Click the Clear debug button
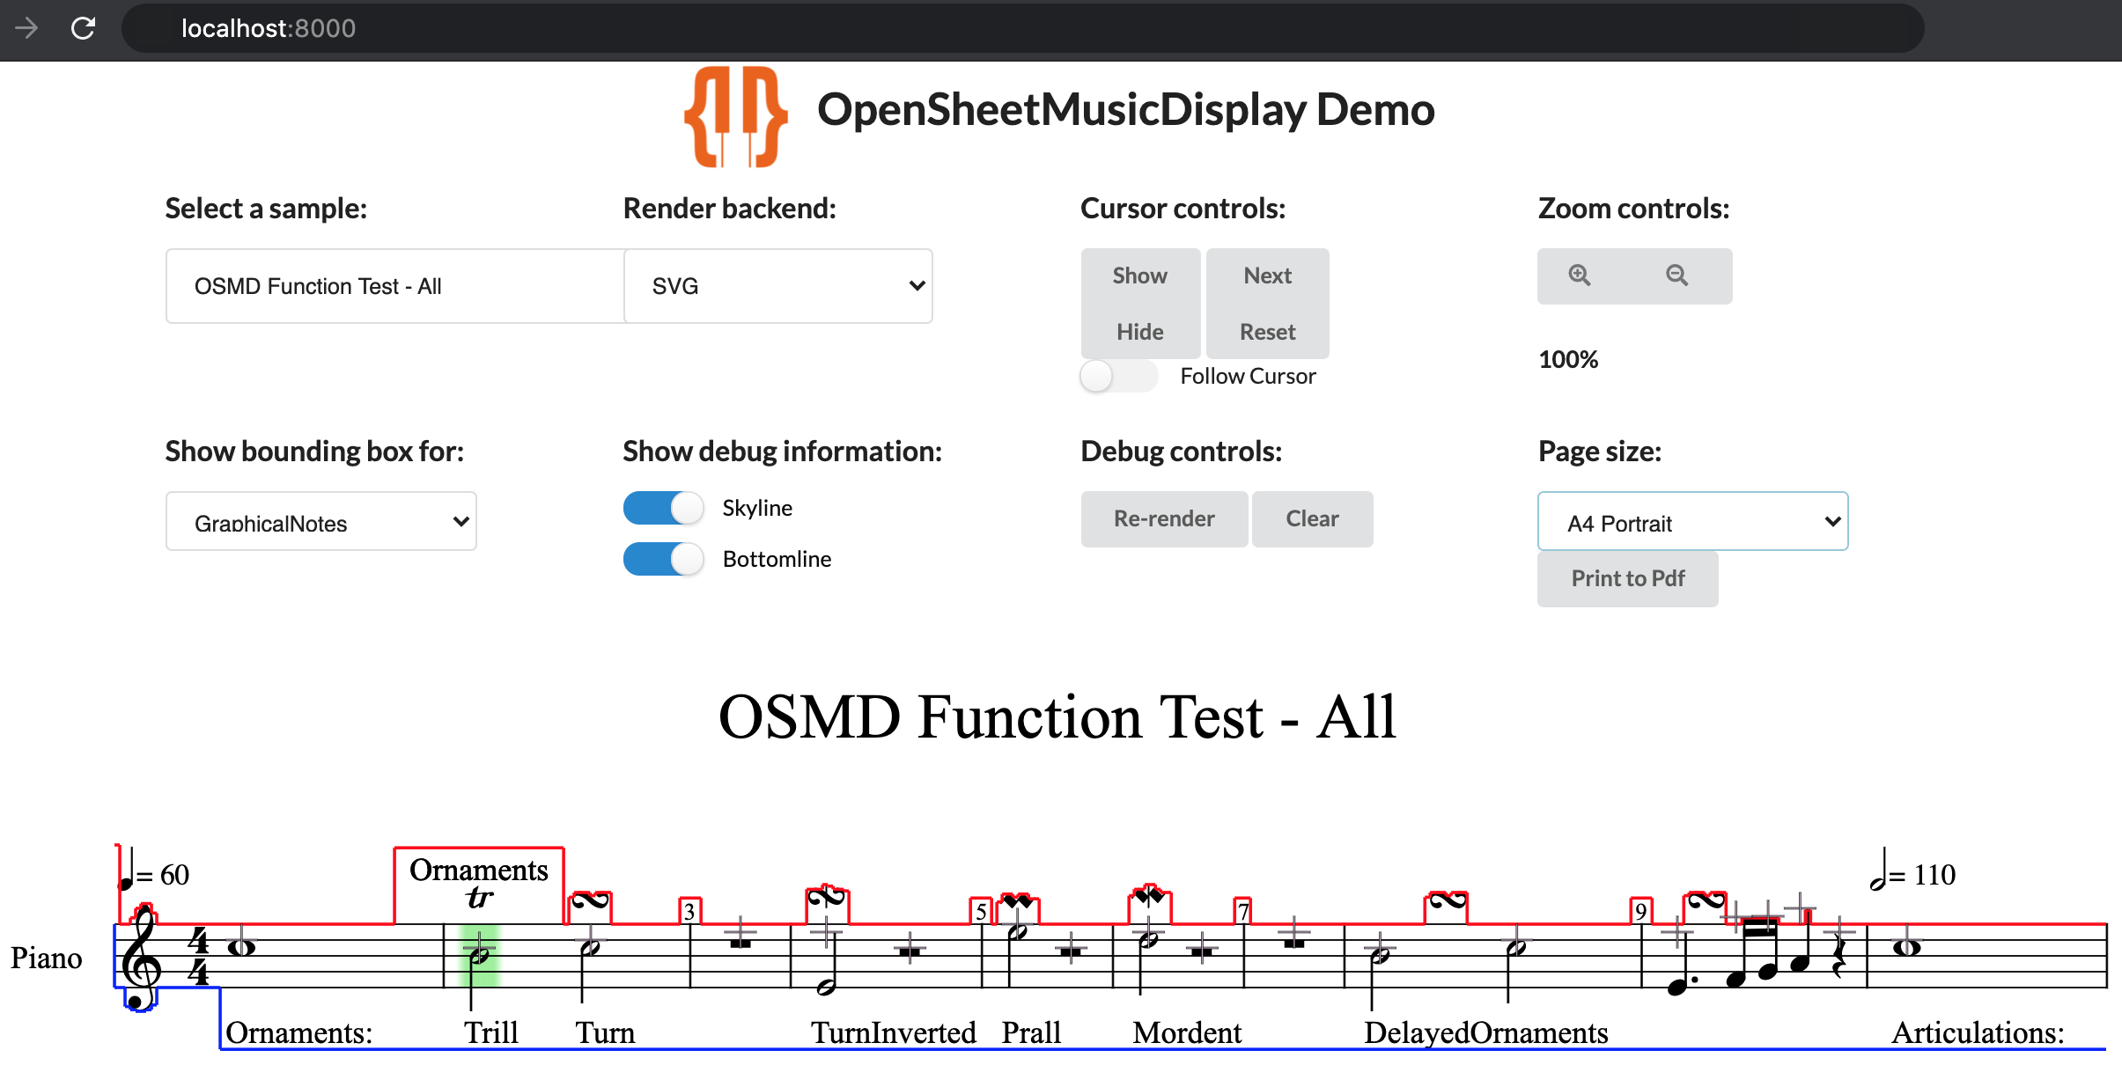Image resolution: width=2122 pixels, height=1065 pixels. coord(1312,518)
